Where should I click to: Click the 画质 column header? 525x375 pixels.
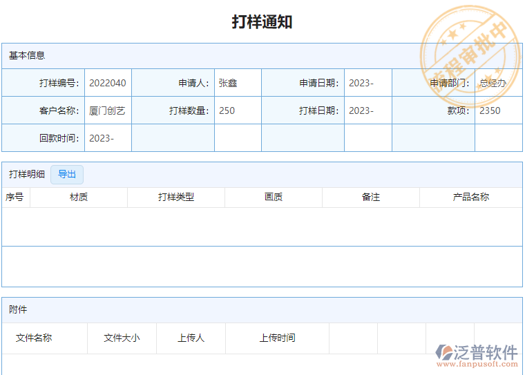[x=274, y=198]
